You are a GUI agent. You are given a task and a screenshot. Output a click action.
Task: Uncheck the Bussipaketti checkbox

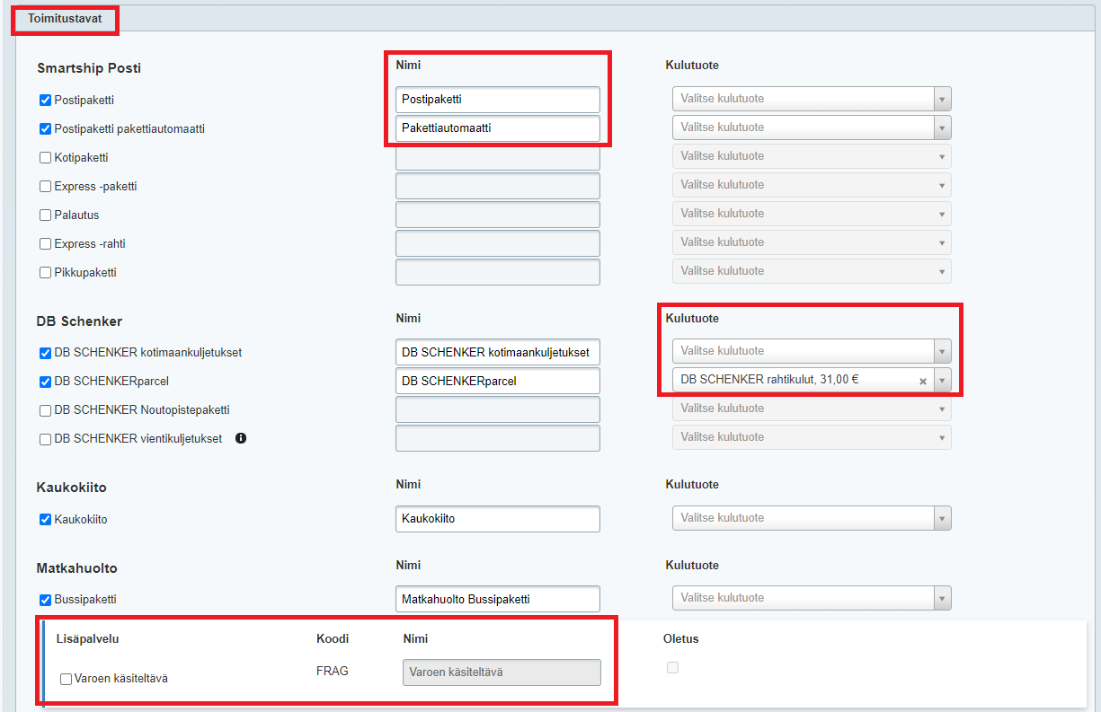coord(46,600)
